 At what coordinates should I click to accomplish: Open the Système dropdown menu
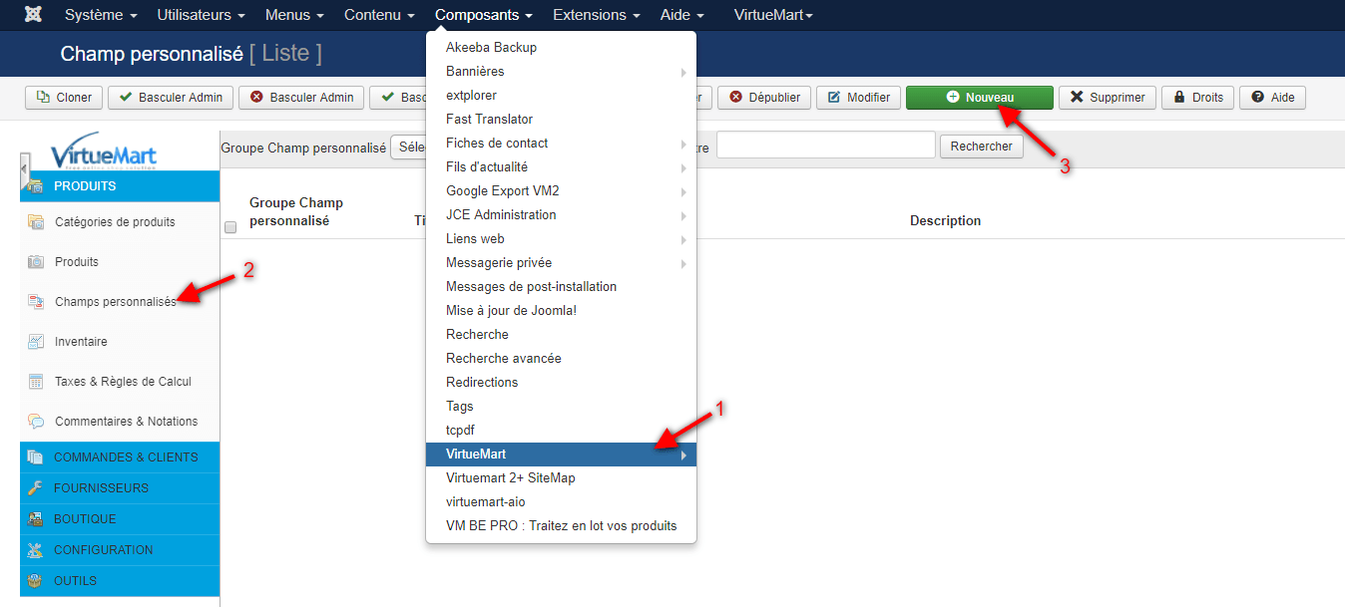[x=101, y=15]
